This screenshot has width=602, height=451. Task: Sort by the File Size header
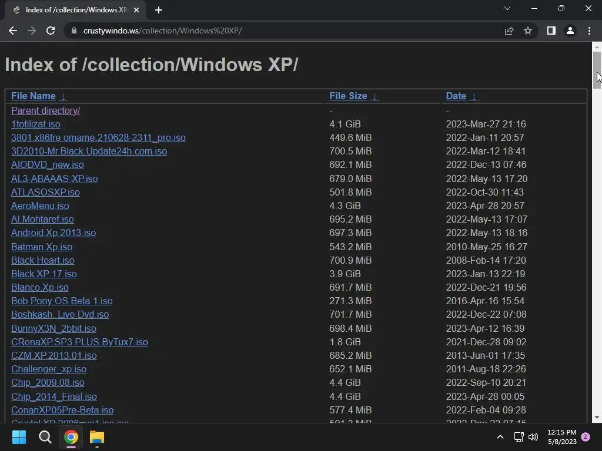pos(348,96)
